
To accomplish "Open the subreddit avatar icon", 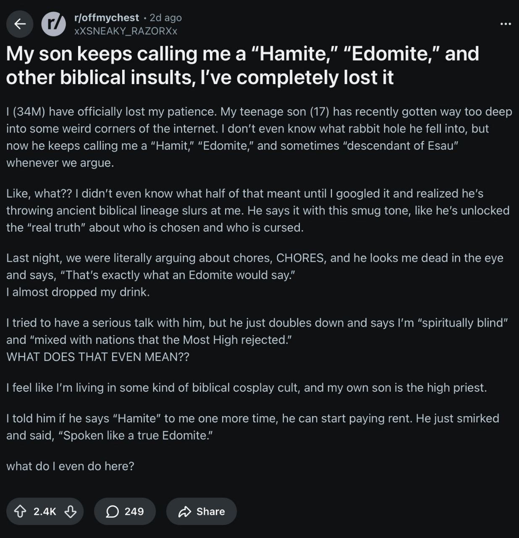I will [54, 24].
